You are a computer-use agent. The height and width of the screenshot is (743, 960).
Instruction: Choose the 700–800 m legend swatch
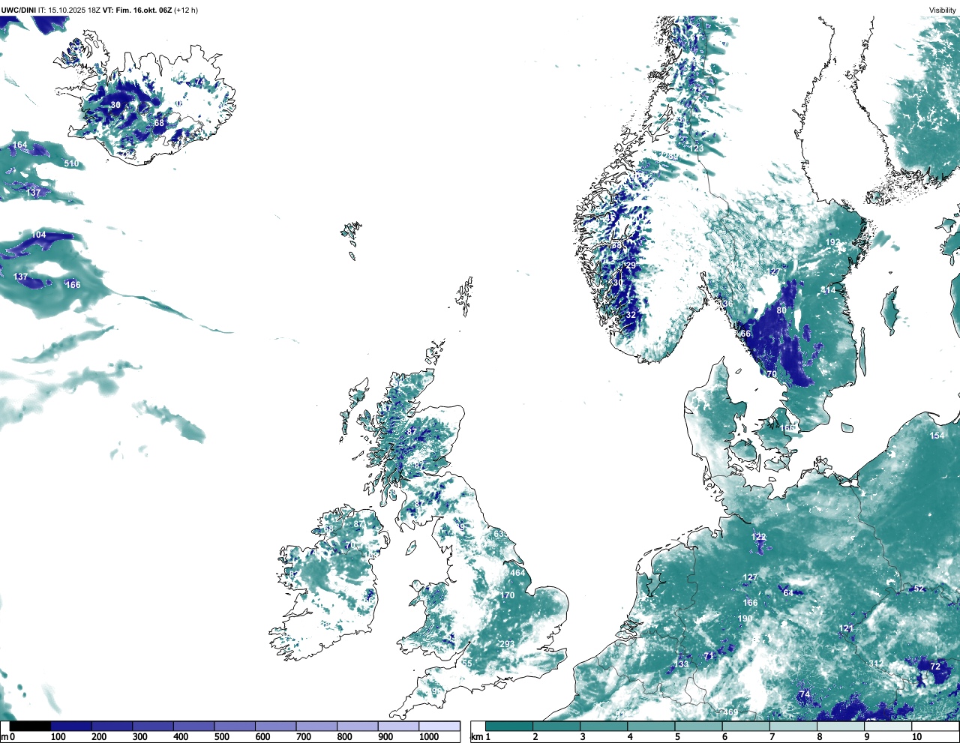(x=316, y=727)
